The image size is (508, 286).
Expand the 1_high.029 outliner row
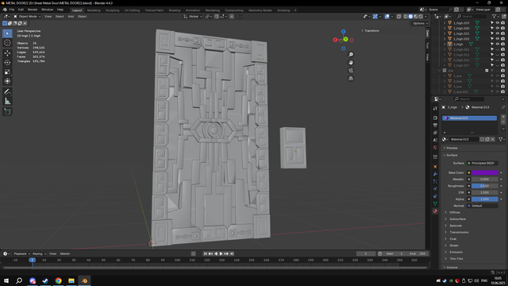(444, 23)
